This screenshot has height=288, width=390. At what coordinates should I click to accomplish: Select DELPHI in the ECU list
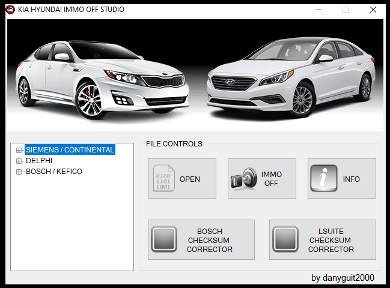point(39,161)
